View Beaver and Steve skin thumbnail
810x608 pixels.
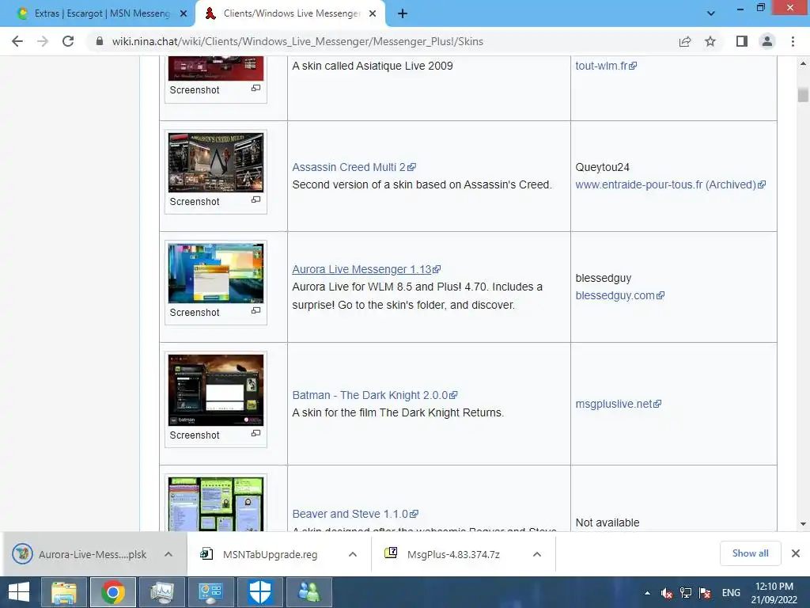point(216,504)
